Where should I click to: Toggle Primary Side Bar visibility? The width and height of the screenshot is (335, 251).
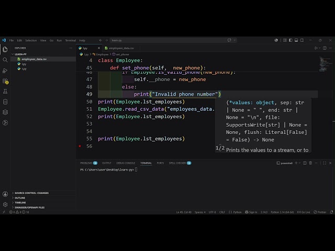tap(291, 40)
